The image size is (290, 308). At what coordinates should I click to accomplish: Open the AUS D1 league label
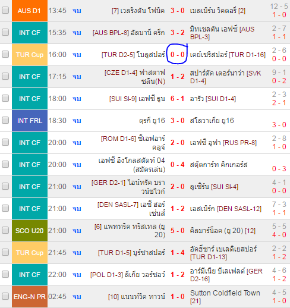(x=30, y=11)
